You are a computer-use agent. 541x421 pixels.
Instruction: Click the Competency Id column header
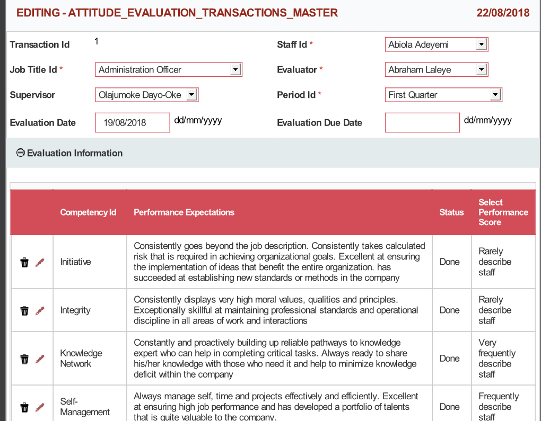click(x=88, y=212)
